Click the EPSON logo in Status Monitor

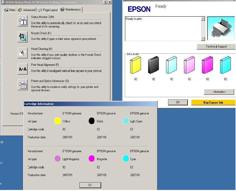click(x=139, y=9)
